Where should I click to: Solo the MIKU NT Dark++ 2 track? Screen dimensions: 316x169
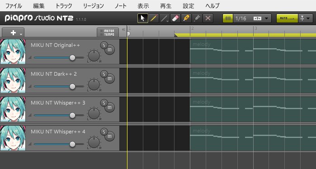pyautogui.click(x=104, y=74)
